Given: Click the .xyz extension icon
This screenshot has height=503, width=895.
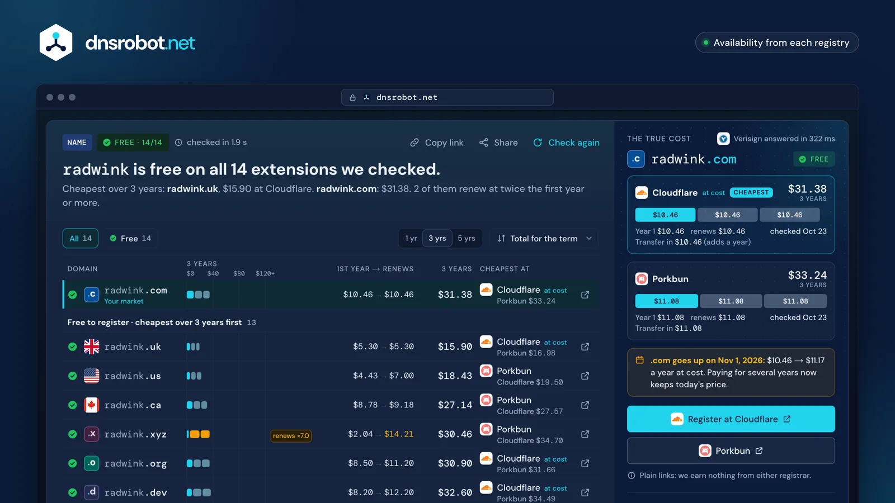Looking at the screenshot, I should coord(92,434).
